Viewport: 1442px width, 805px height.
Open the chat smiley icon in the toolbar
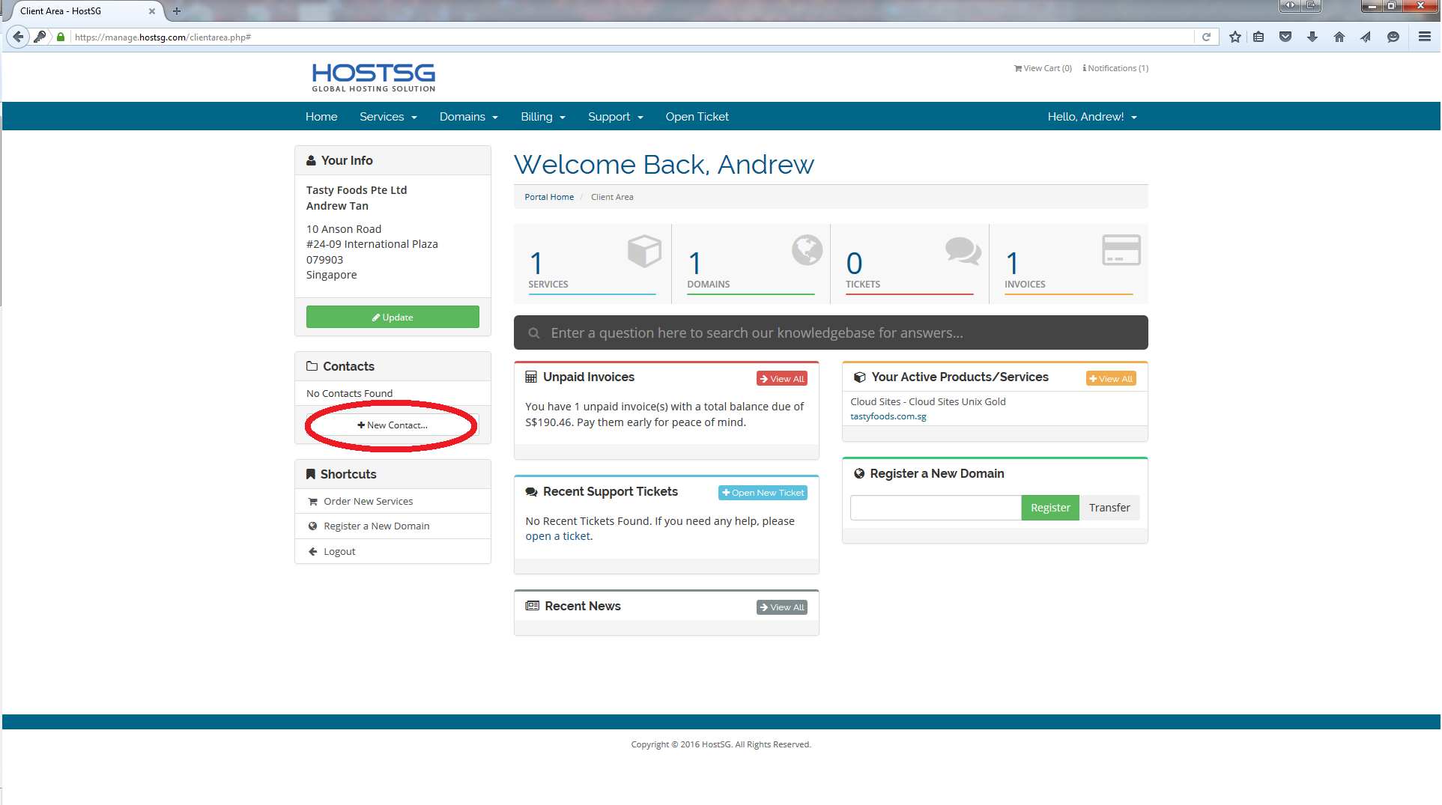pyautogui.click(x=1393, y=37)
